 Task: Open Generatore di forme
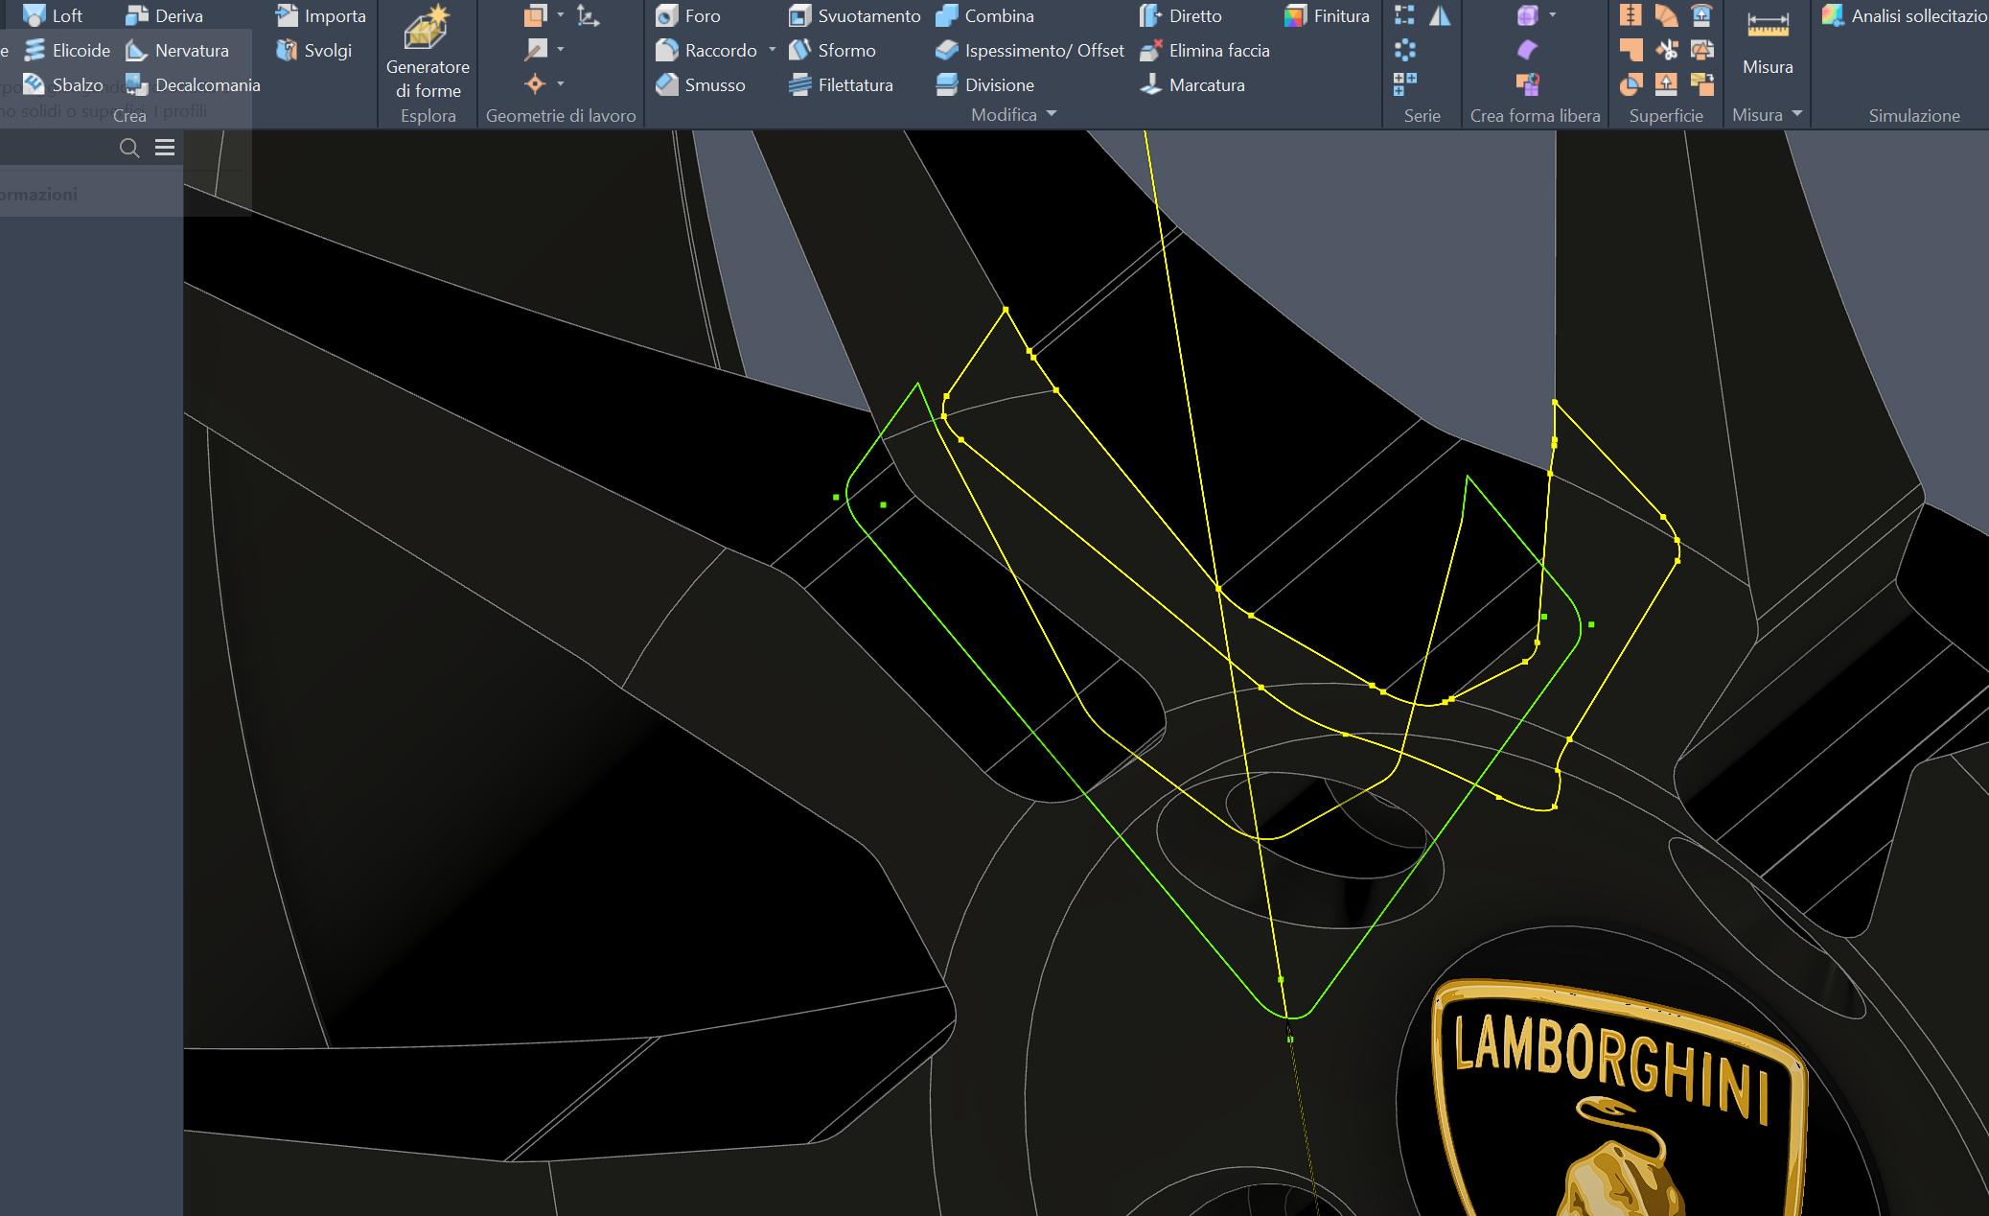click(x=428, y=52)
